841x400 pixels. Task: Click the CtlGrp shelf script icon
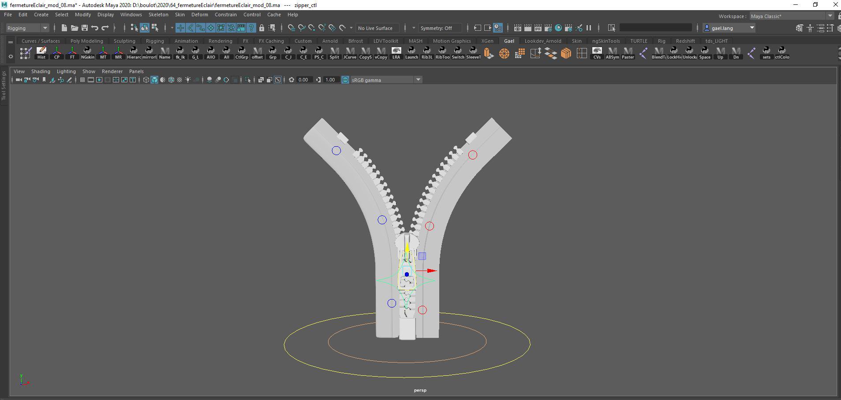pyautogui.click(x=242, y=53)
